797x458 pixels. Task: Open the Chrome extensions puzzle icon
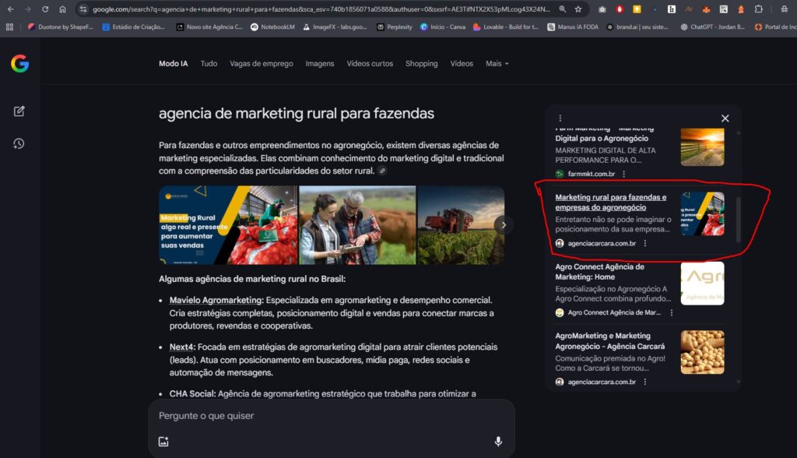[757, 10]
